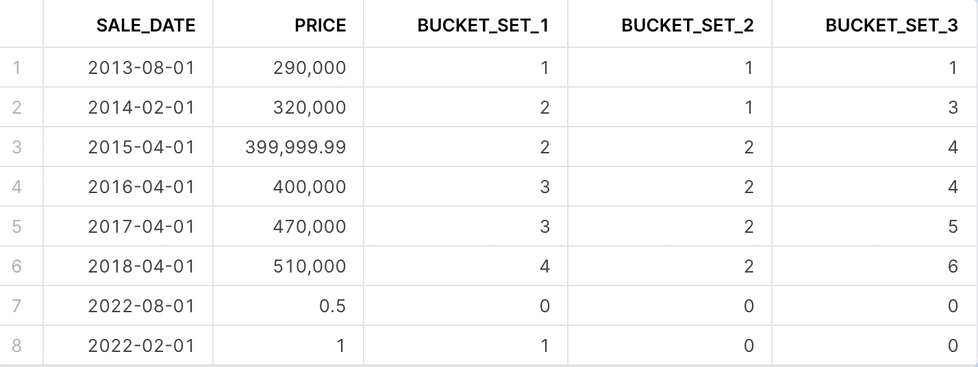Click the PRICE column header
Screen dimensions: 978x367
pos(320,26)
